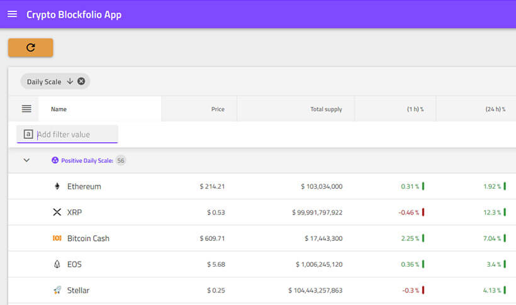Click the filter condition type icon

(x=28, y=134)
